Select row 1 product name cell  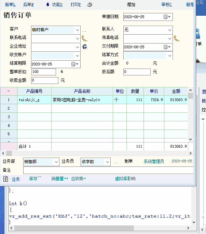pyautogui.click(x=82, y=100)
